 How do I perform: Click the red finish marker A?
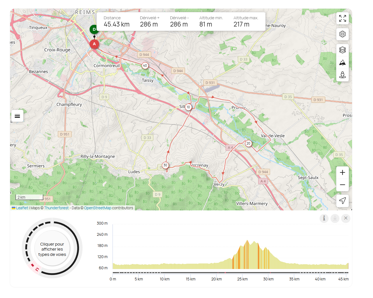94,44
